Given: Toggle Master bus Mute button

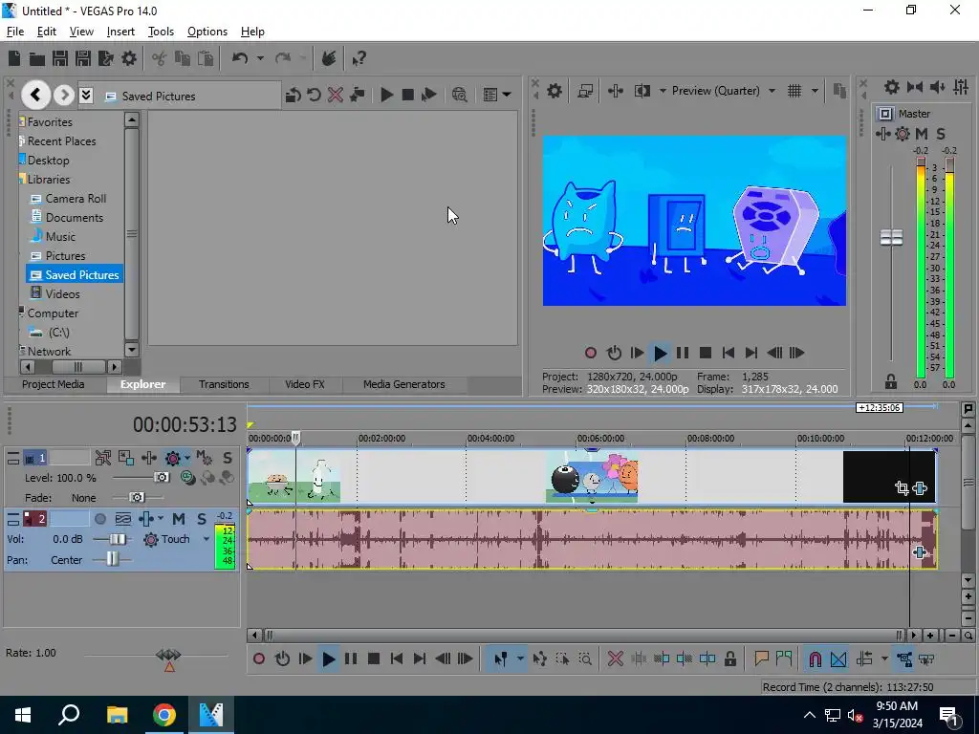Looking at the screenshot, I should click(922, 134).
